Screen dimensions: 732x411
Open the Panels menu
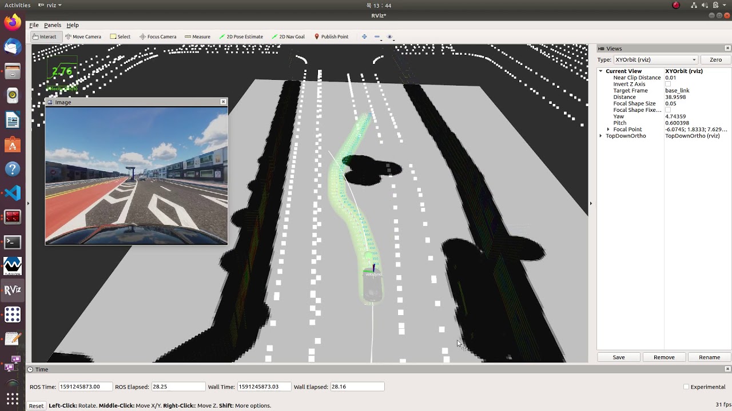click(52, 25)
